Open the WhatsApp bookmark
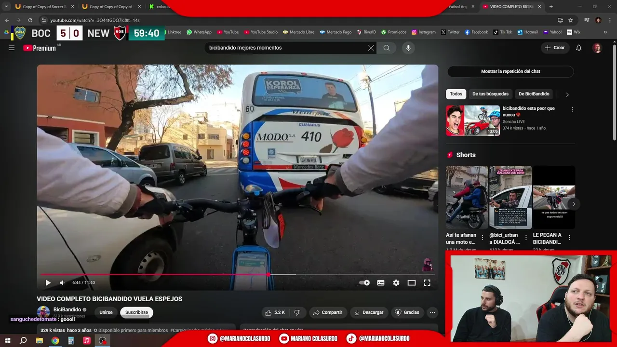 199,32
